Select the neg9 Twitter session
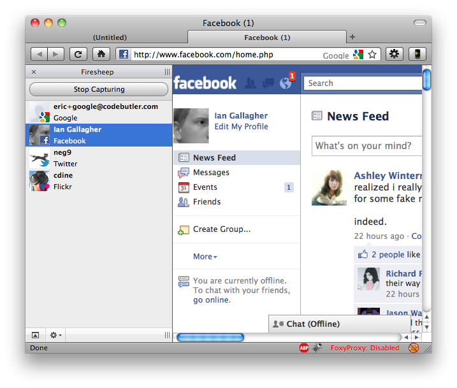 pos(99,158)
